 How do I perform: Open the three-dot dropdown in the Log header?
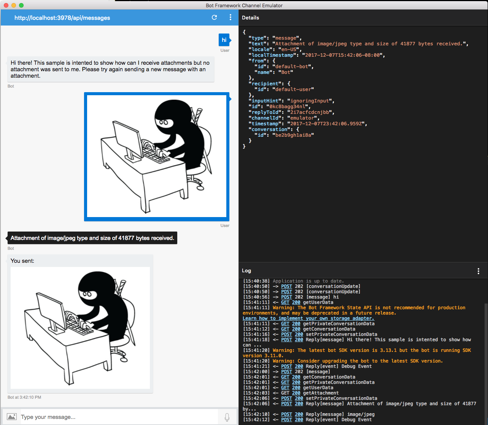(478, 270)
